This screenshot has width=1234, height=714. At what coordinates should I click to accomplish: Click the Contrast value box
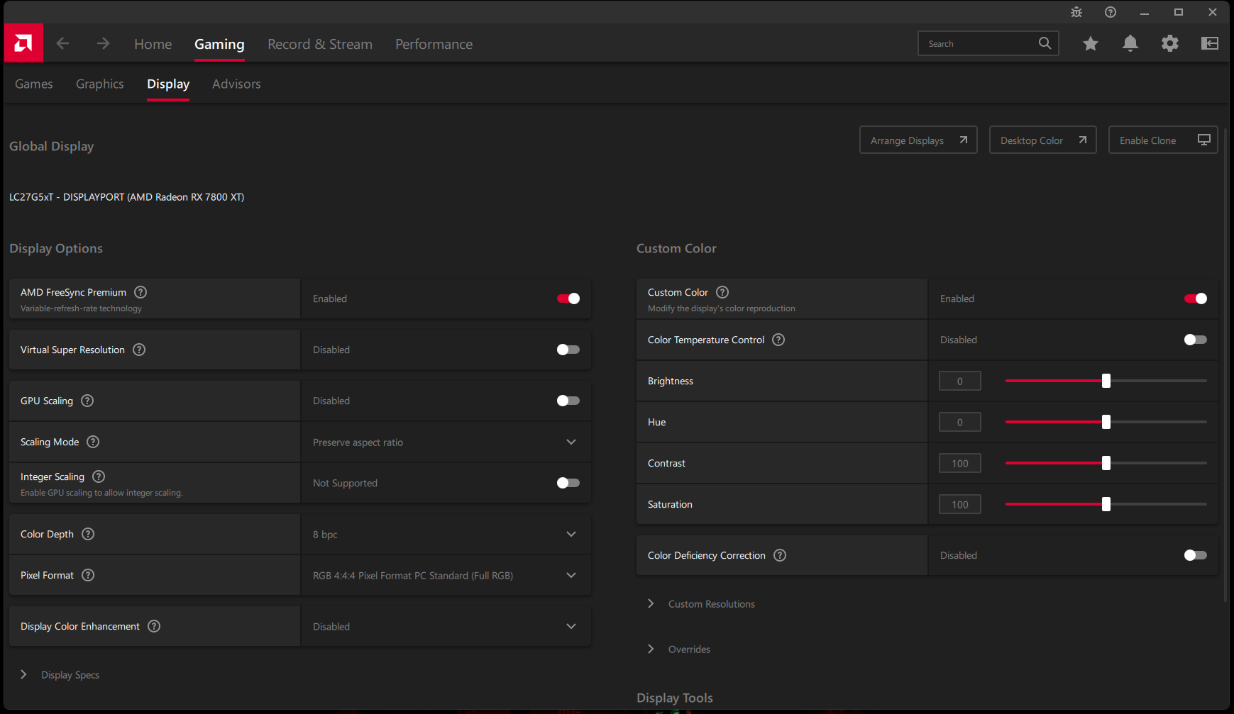[960, 463]
